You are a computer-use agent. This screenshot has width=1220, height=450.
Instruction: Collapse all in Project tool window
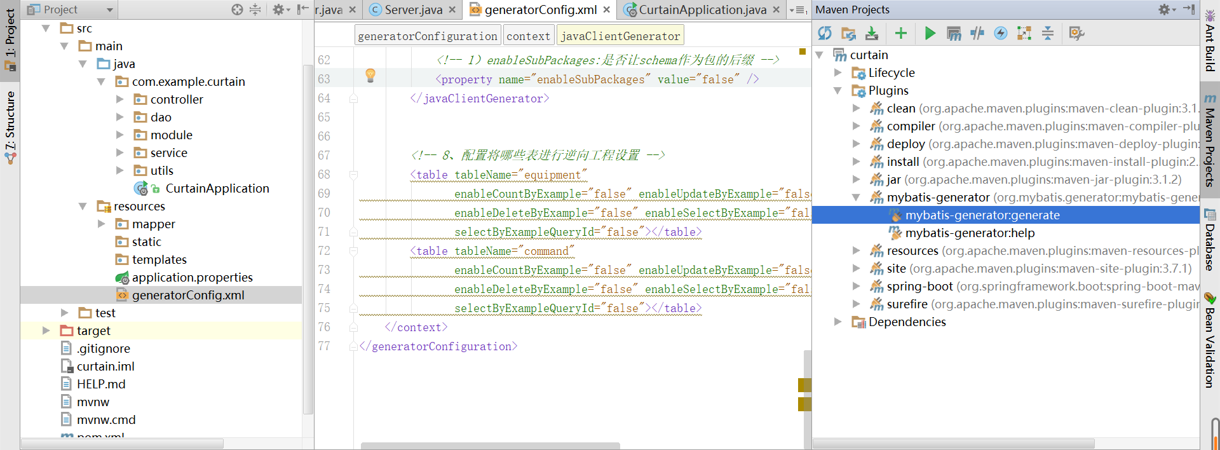click(x=255, y=10)
